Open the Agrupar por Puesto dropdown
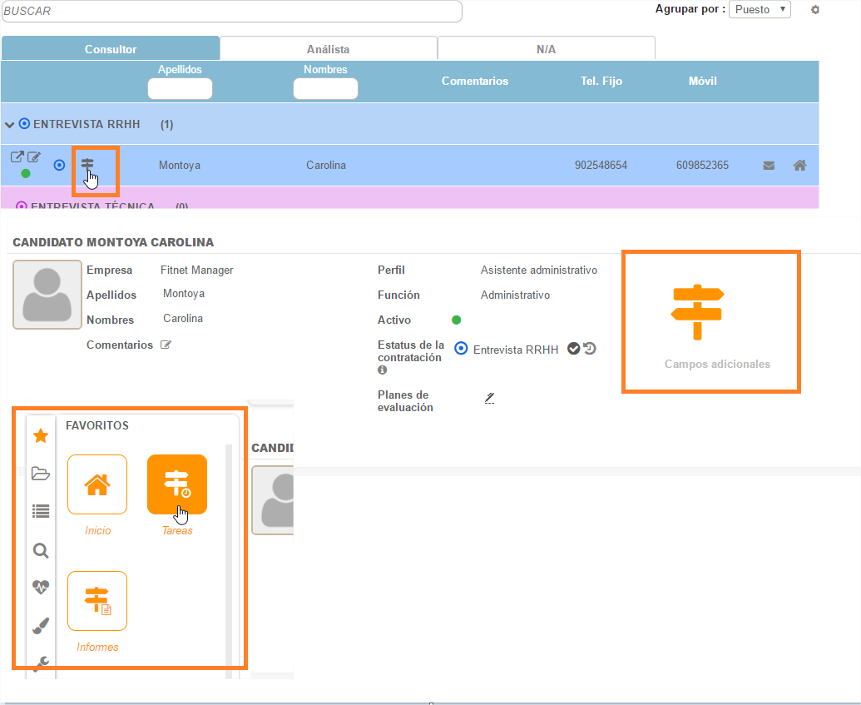Viewport: 861px width, 705px height. pyautogui.click(x=760, y=10)
